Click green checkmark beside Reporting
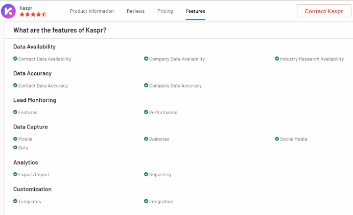This screenshot has height=215, width=353. tap(146, 174)
